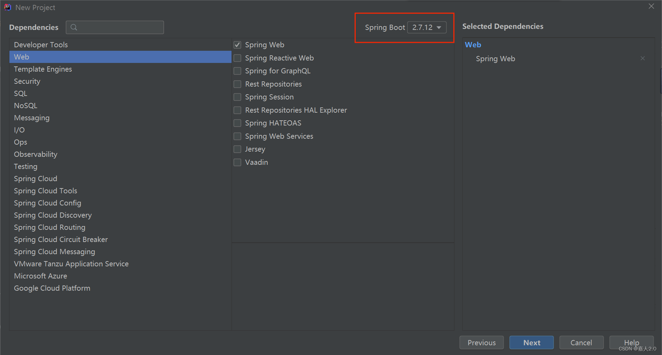Select Spring HATEOAS checkbox
Image resolution: width=662 pixels, height=355 pixels.
237,123
